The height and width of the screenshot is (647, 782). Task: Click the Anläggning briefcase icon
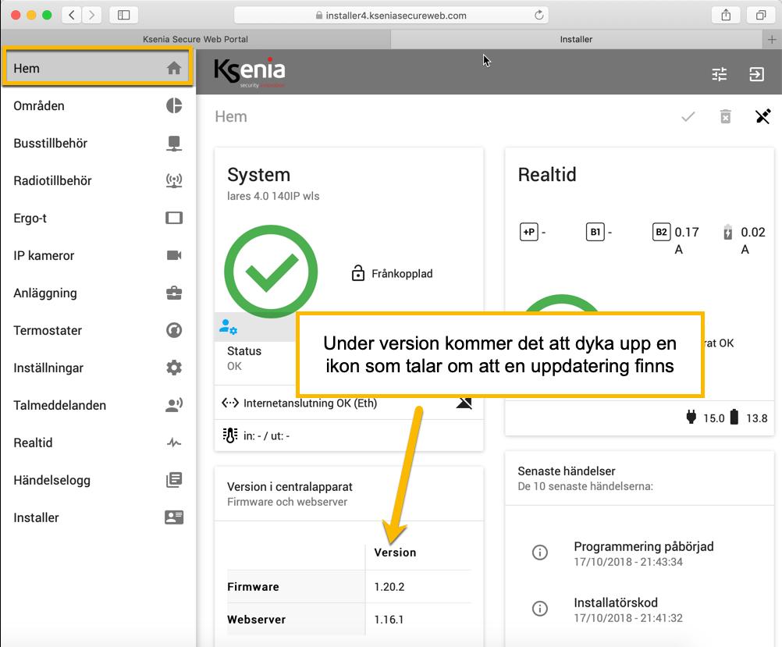pyautogui.click(x=174, y=293)
